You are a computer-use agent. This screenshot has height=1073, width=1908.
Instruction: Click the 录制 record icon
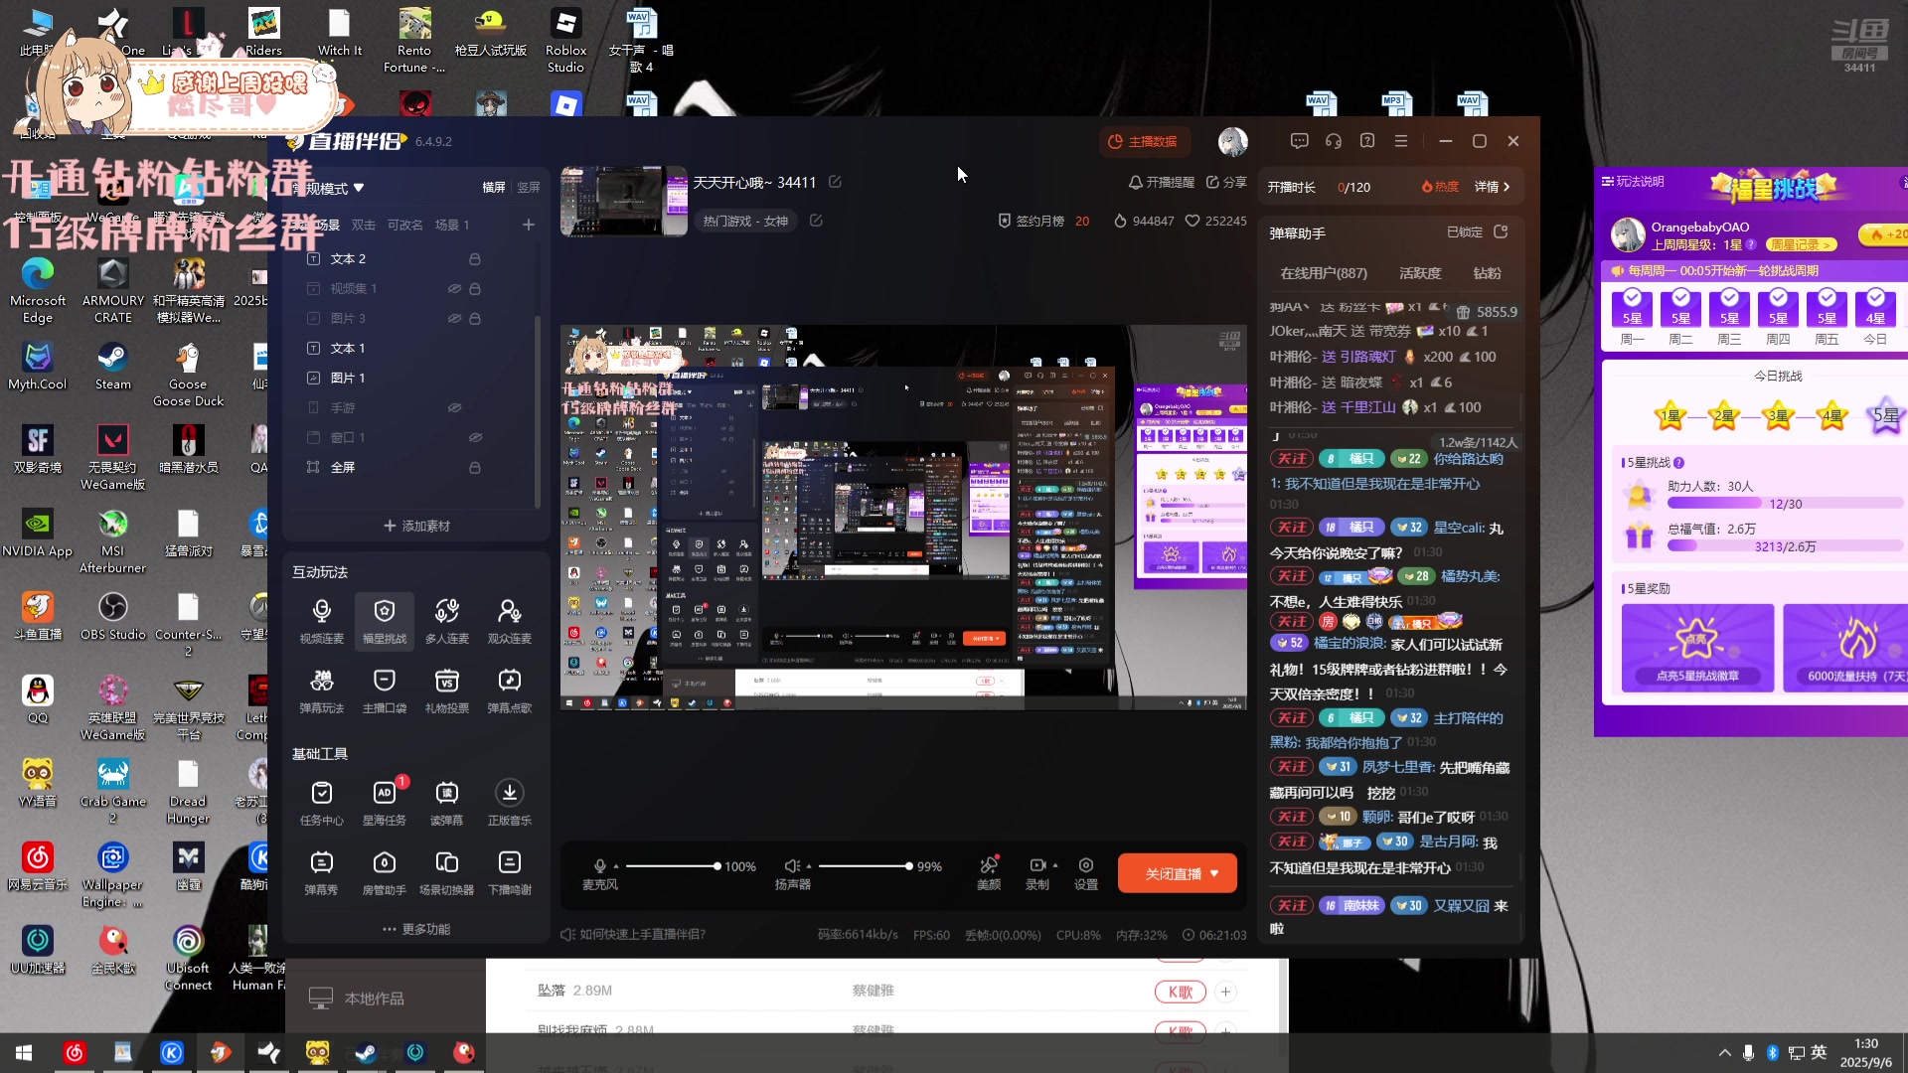1036,865
